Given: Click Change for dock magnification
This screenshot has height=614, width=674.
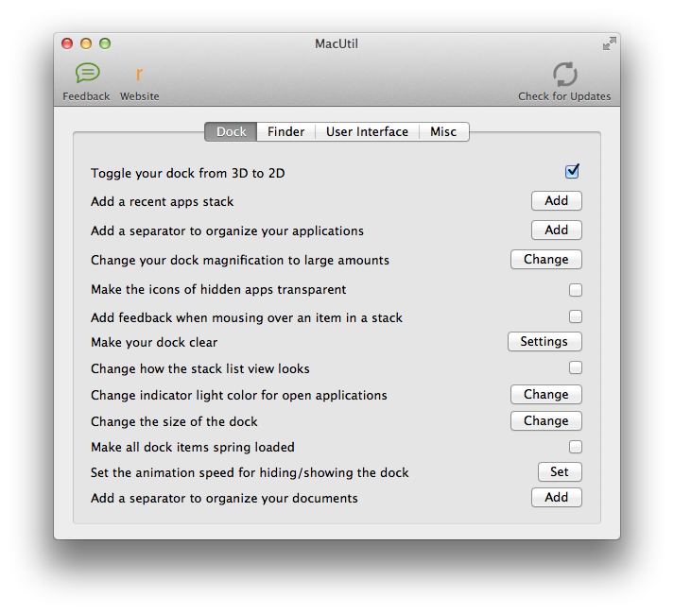Looking at the screenshot, I should 546,260.
